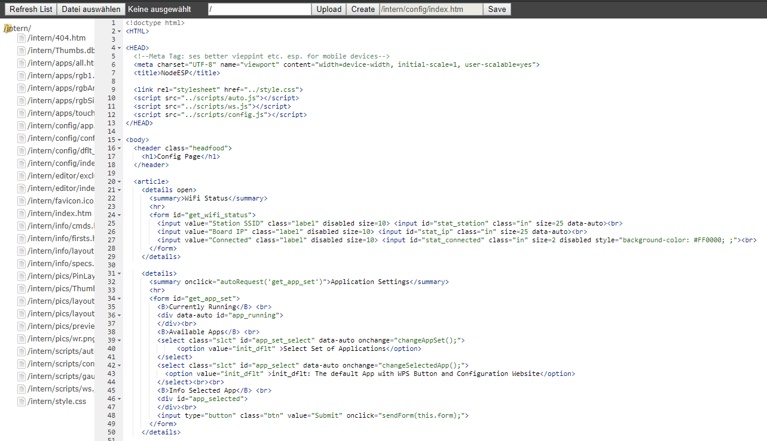Collapse the get_wifi_status form at line 24
This screenshot has width=767, height=441.
click(119, 215)
